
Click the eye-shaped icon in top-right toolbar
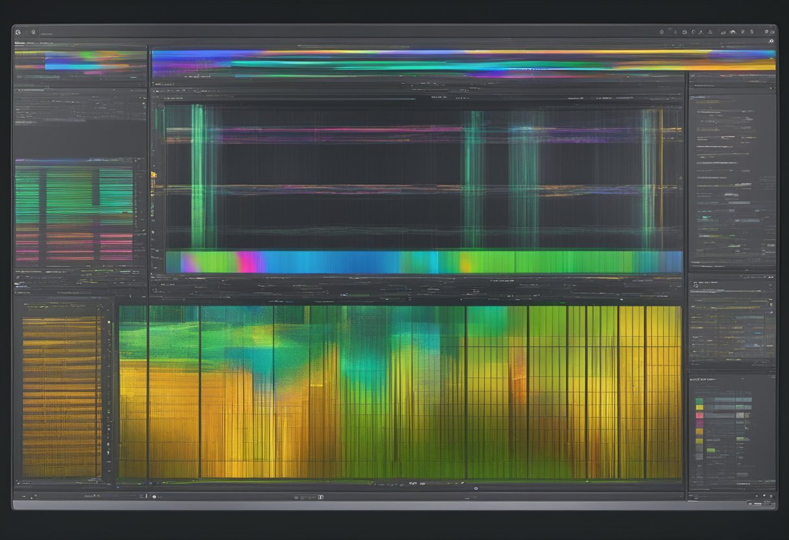point(733,32)
